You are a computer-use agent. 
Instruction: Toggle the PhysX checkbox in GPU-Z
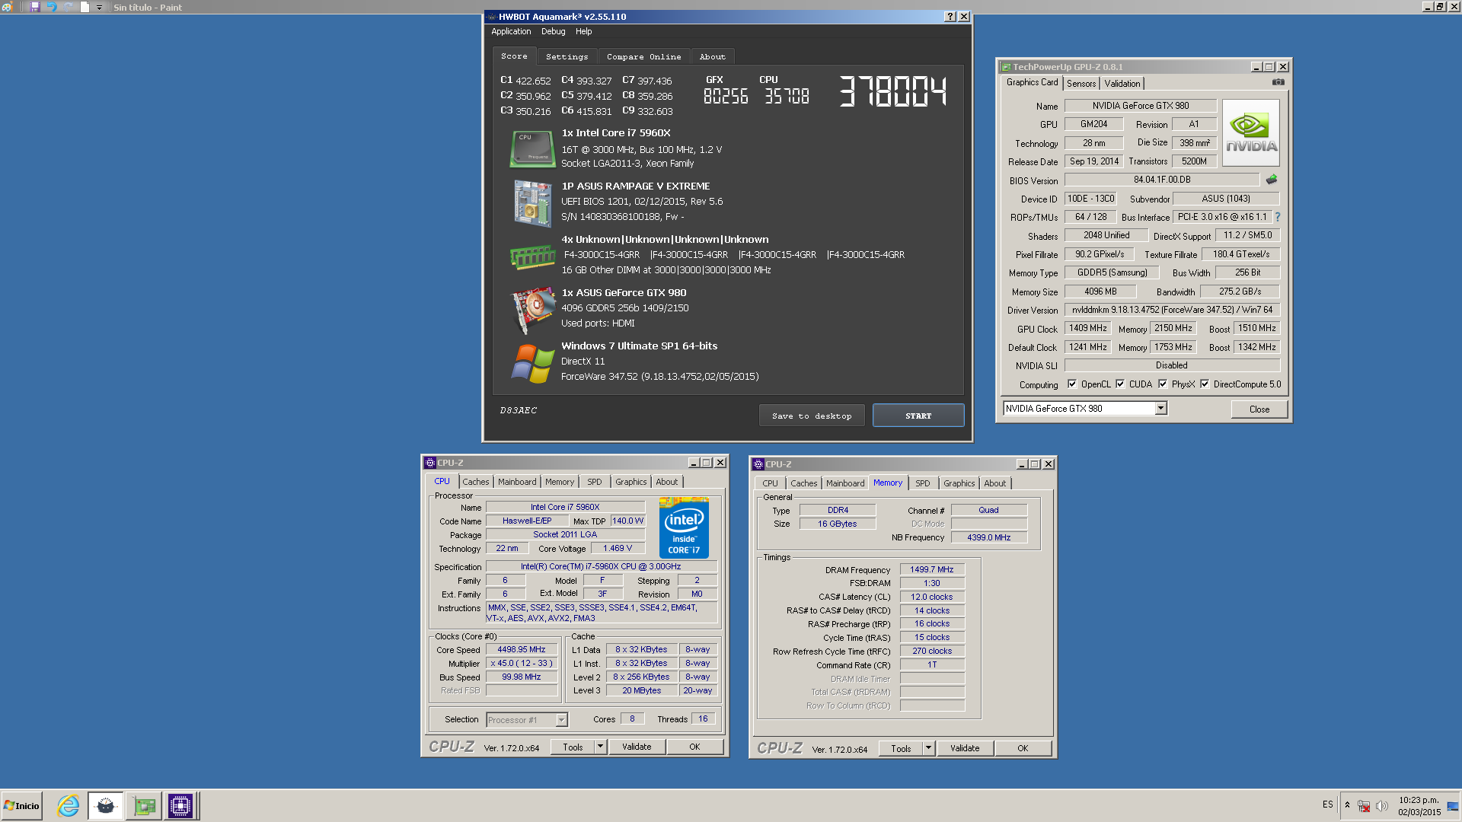click(1163, 384)
